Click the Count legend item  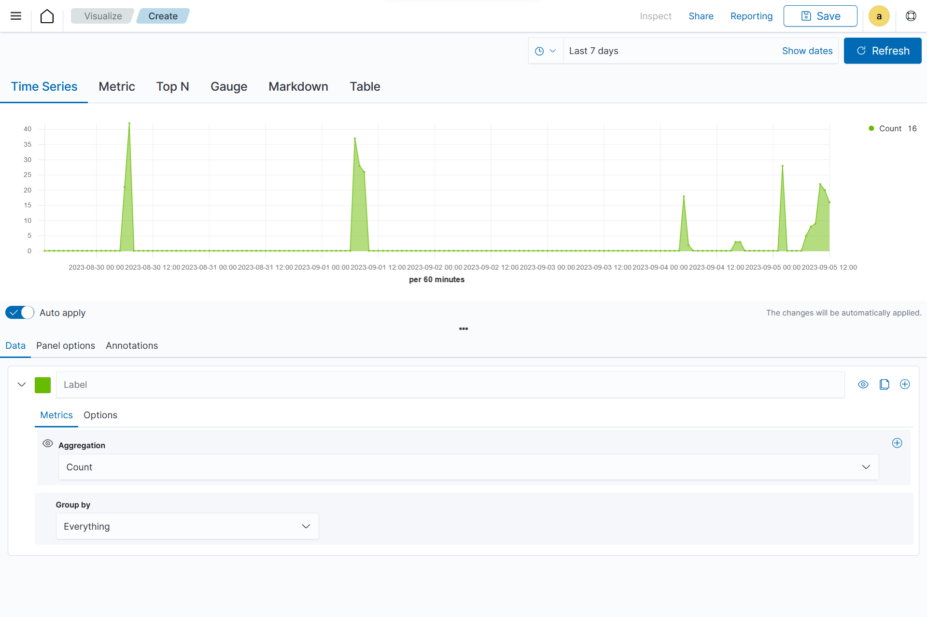tap(892, 128)
